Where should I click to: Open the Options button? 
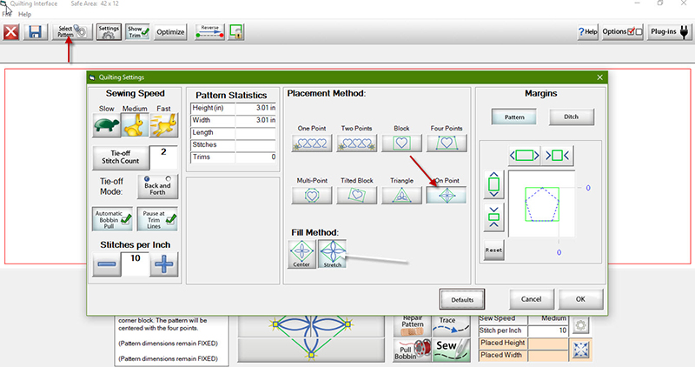tap(622, 32)
